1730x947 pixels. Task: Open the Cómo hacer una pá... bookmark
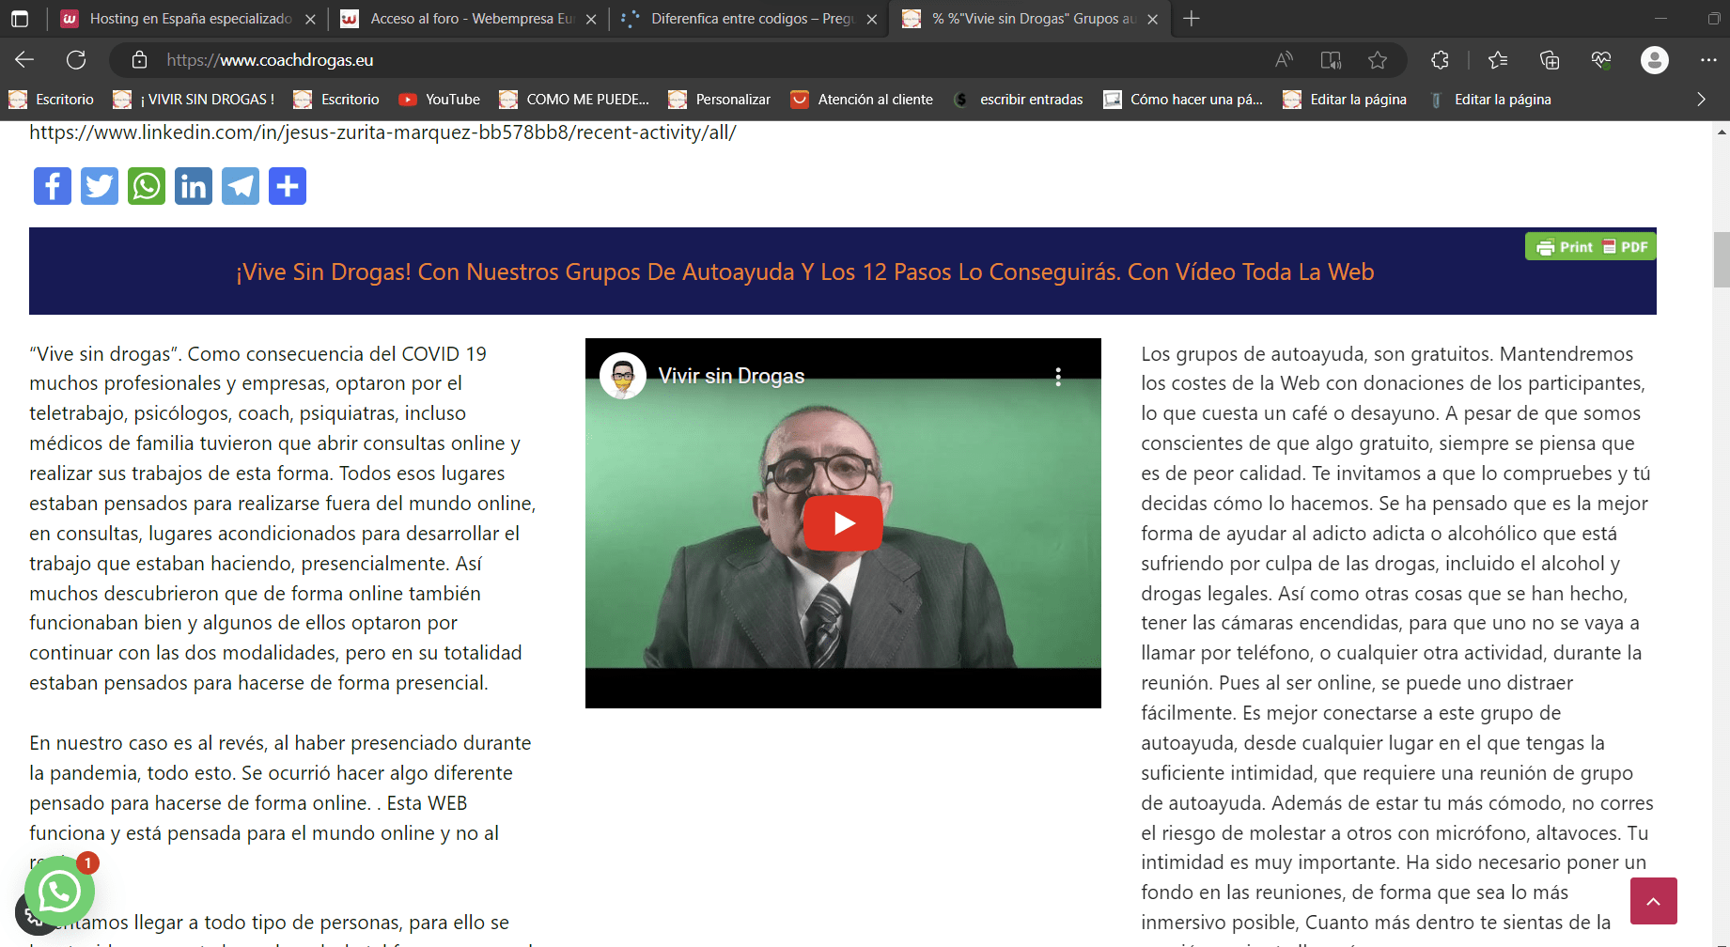point(1183,100)
